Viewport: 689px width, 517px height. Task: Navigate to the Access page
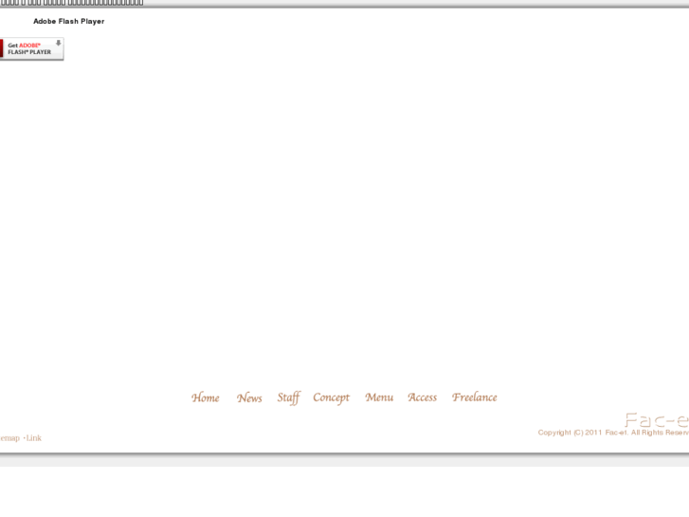(423, 397)
